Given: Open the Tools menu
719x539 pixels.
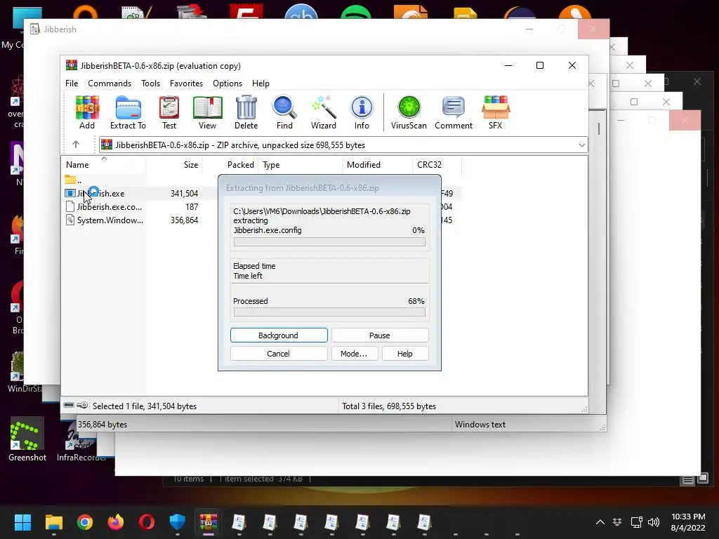Looking at the screenshot, I should (x=150, y=84).
